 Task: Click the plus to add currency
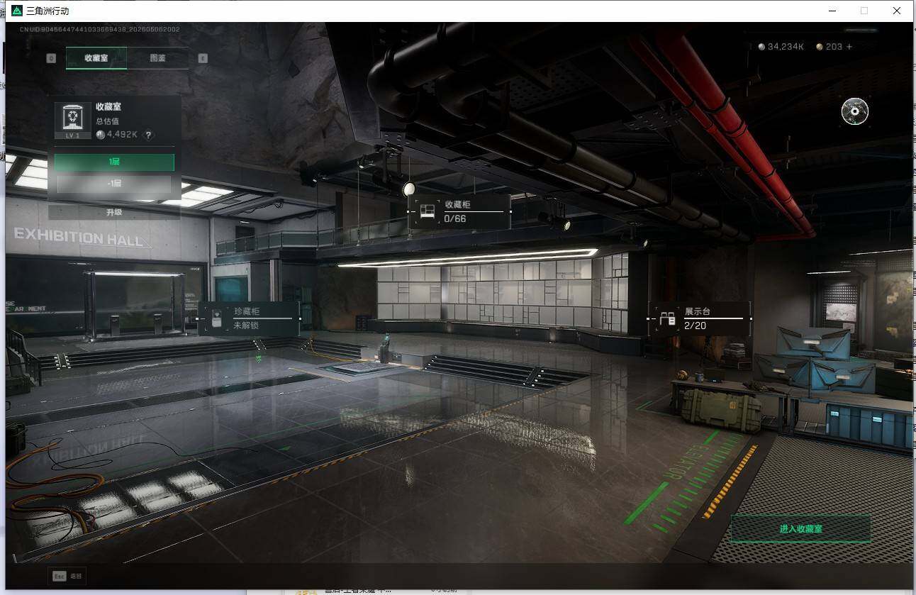coord(849,47)
